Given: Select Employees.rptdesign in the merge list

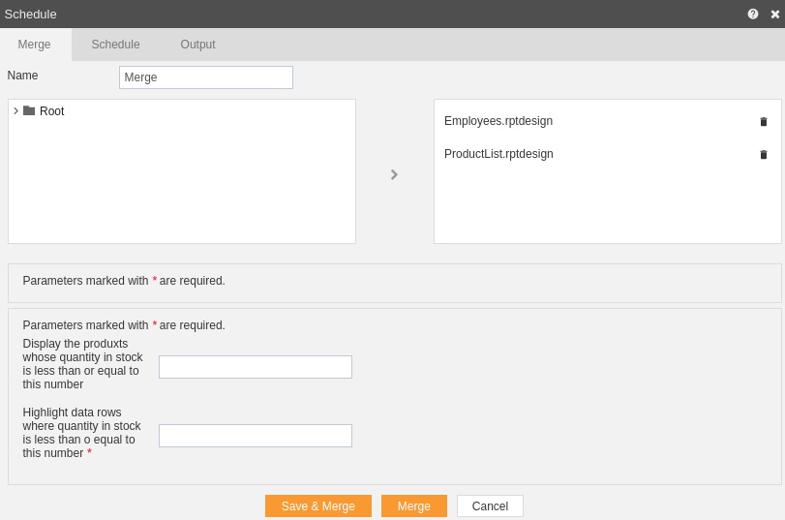Looking at the screenshot, I should (x=498, y=121).
